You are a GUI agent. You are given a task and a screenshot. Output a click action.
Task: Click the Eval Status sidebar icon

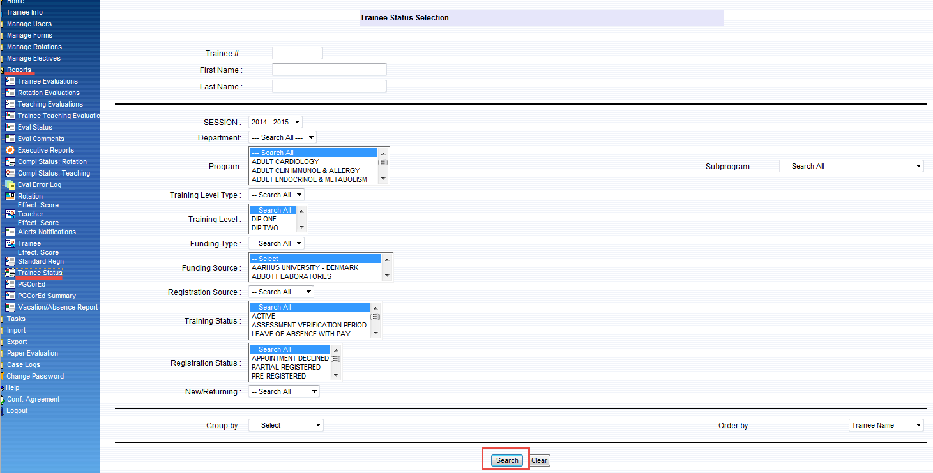click(10, 127)
